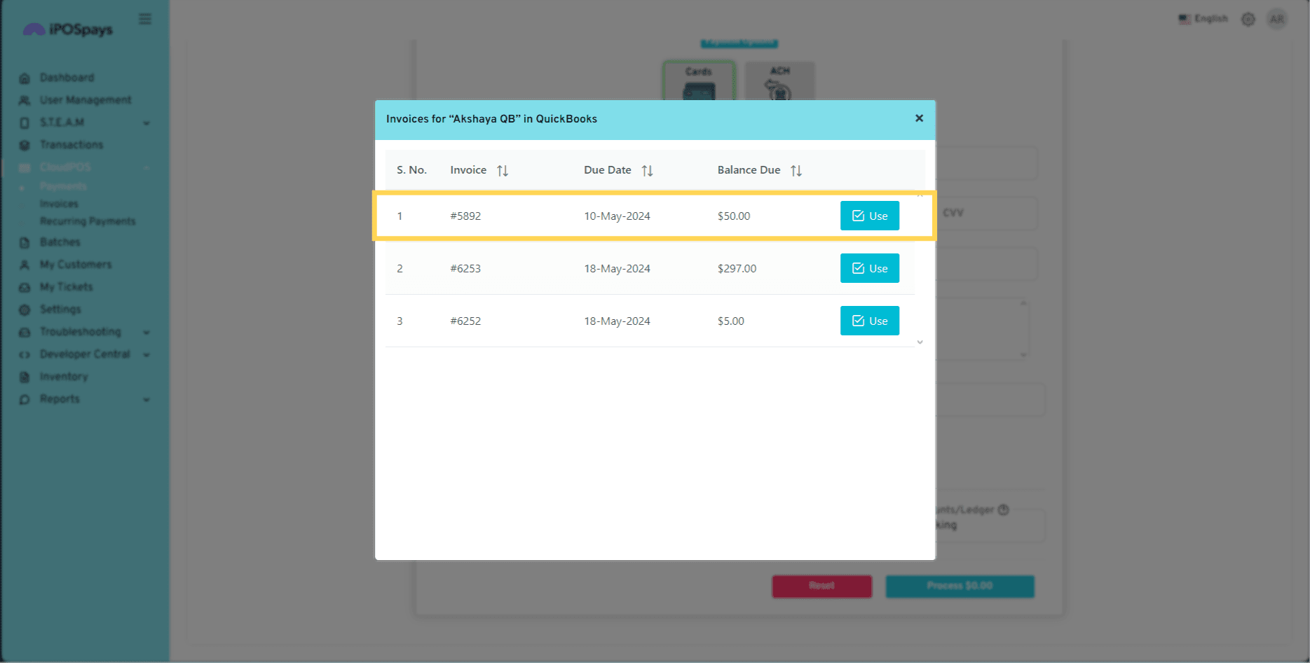
Task: Open Settings in the sidebar
Action: coord(60,309)
